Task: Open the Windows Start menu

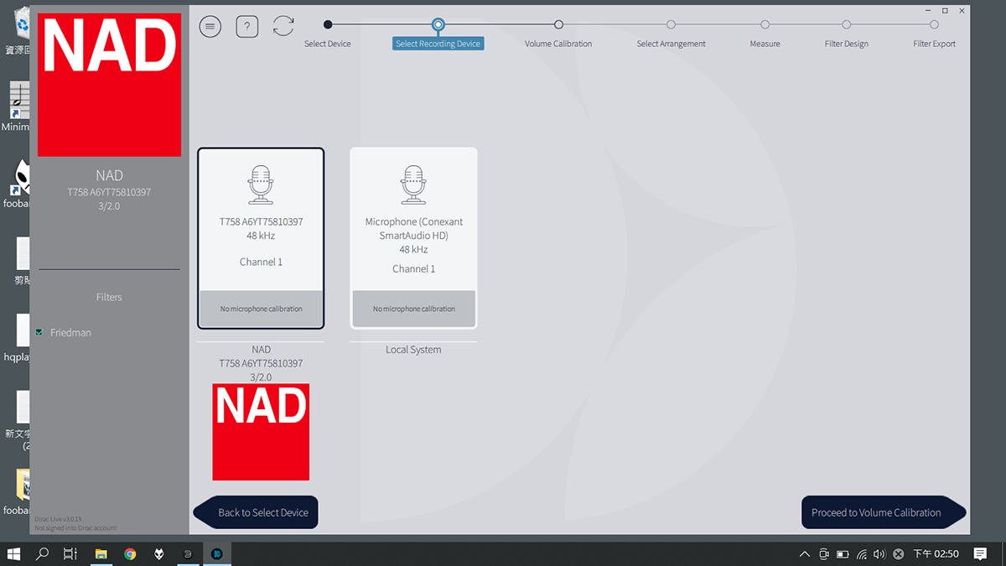Action: coord(14,553)
